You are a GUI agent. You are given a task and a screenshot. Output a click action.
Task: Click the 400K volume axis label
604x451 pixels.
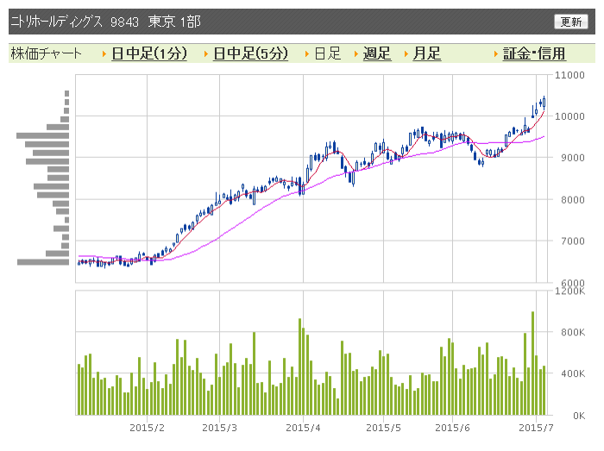pos(572,373)
